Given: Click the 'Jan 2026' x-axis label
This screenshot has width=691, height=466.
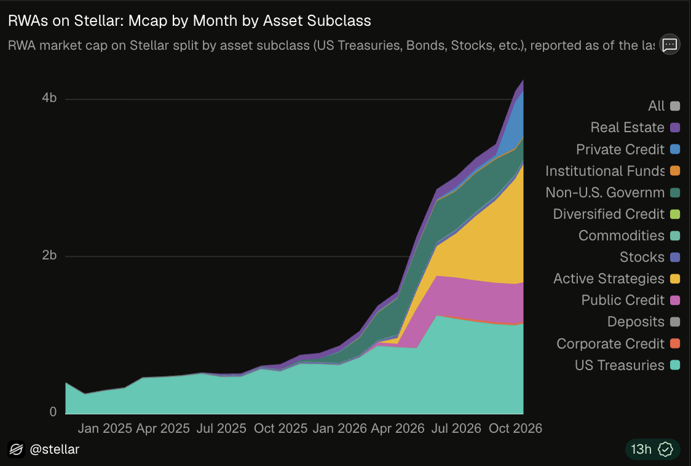Looking at the screenshot, I should click(340, 428).
